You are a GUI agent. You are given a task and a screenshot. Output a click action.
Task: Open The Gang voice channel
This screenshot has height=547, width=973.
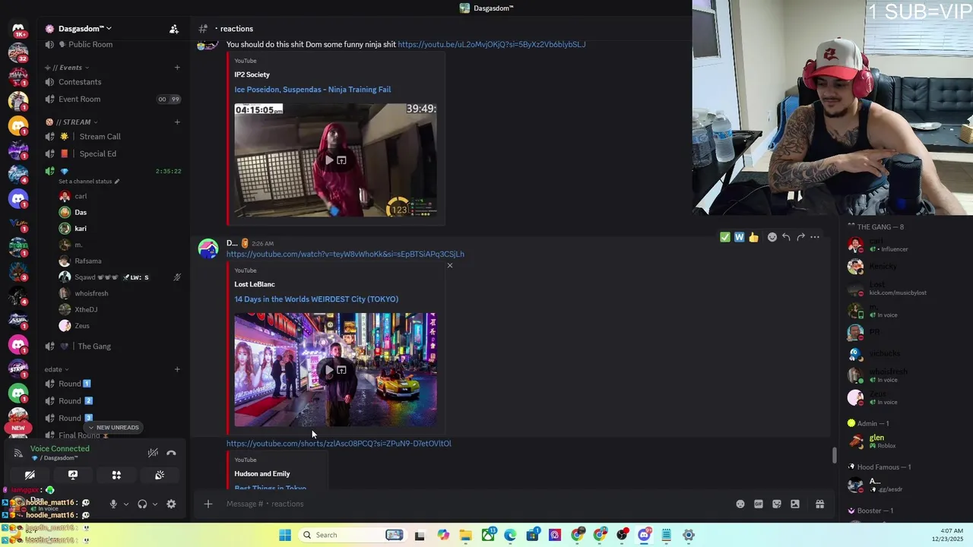[113, 346]
